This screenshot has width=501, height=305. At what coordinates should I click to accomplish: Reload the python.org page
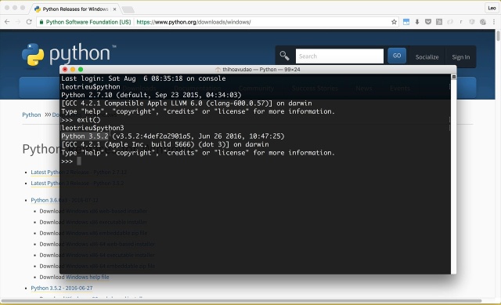[x=29, y=22]
